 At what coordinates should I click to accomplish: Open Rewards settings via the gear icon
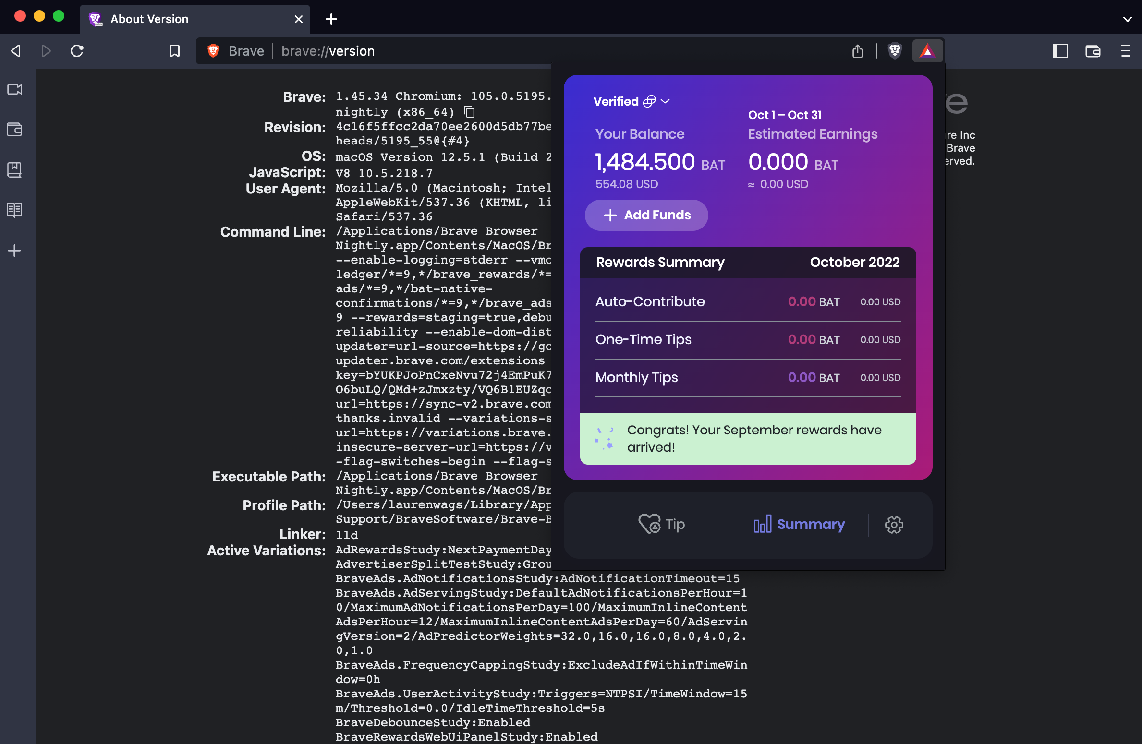point(894,525)
